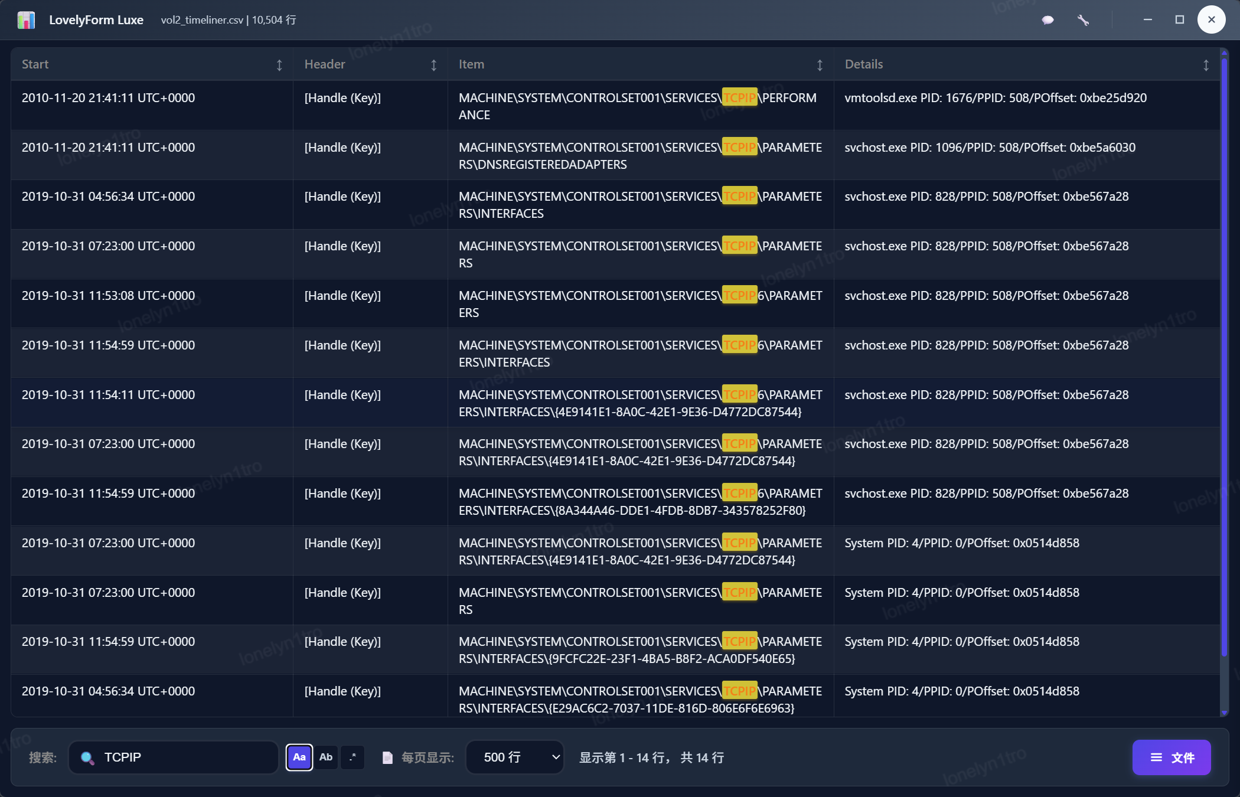Open the 文件 file menu button
Image resolution: width=1240 pixels, height=797 pixels.
point(1172,757)
